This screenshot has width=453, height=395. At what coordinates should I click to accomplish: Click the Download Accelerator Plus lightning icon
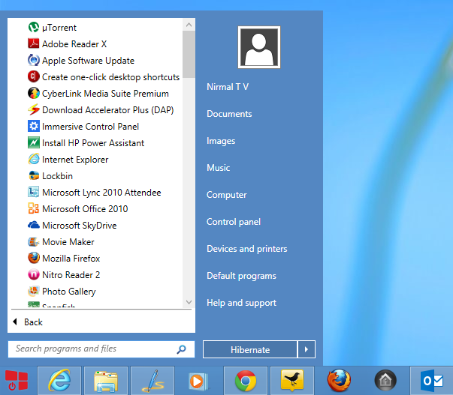34,110
